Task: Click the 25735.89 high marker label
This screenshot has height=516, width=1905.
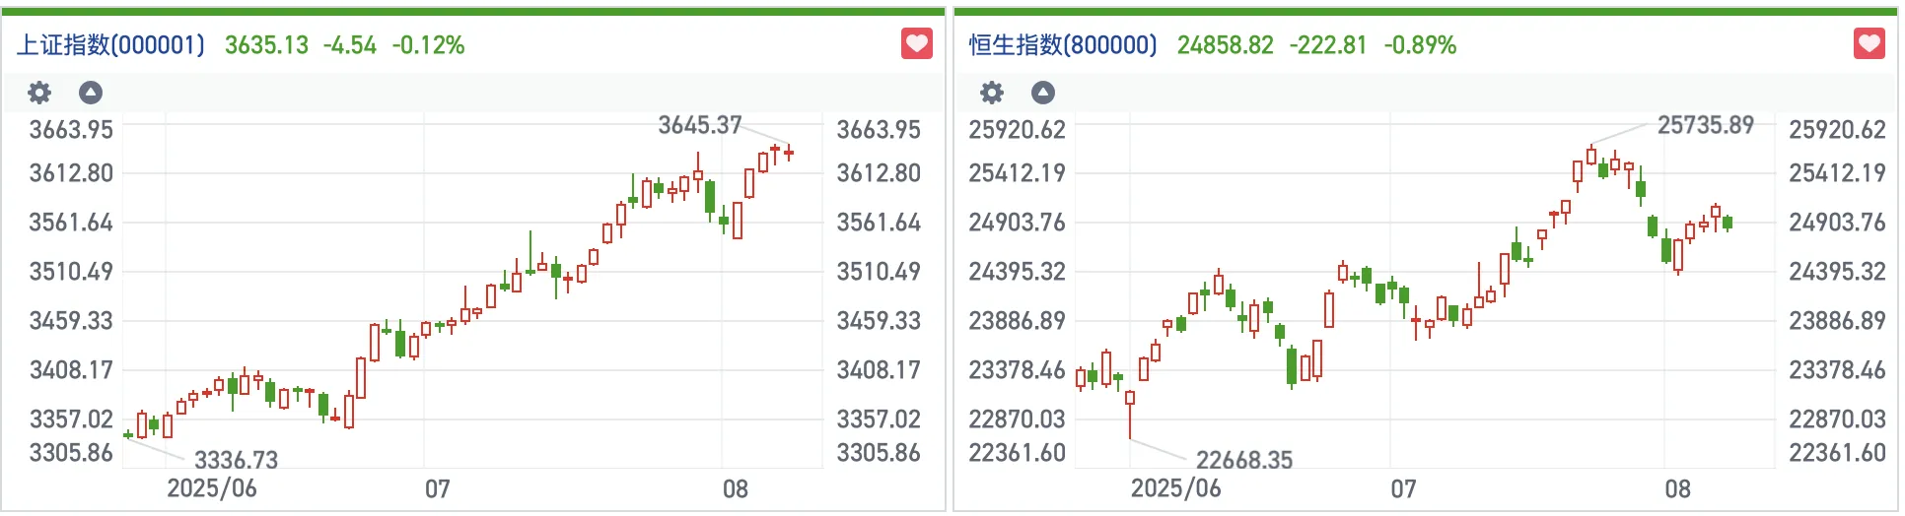Action: click(1705, 125)
